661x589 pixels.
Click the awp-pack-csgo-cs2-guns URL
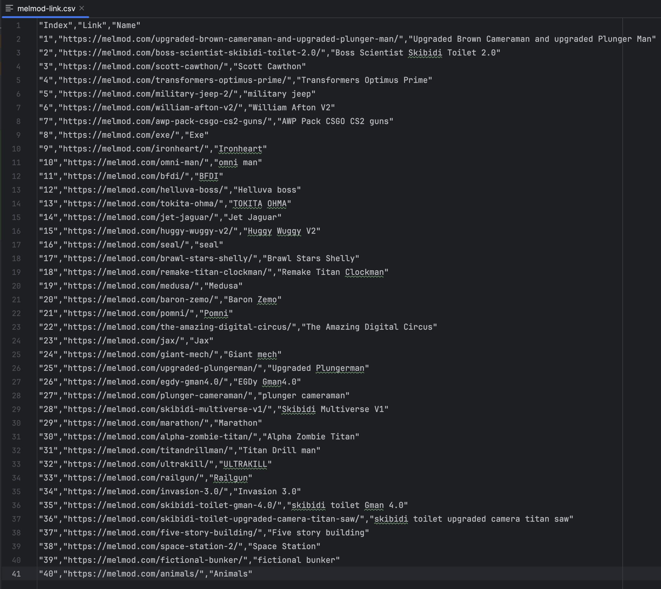click(165, 121)
